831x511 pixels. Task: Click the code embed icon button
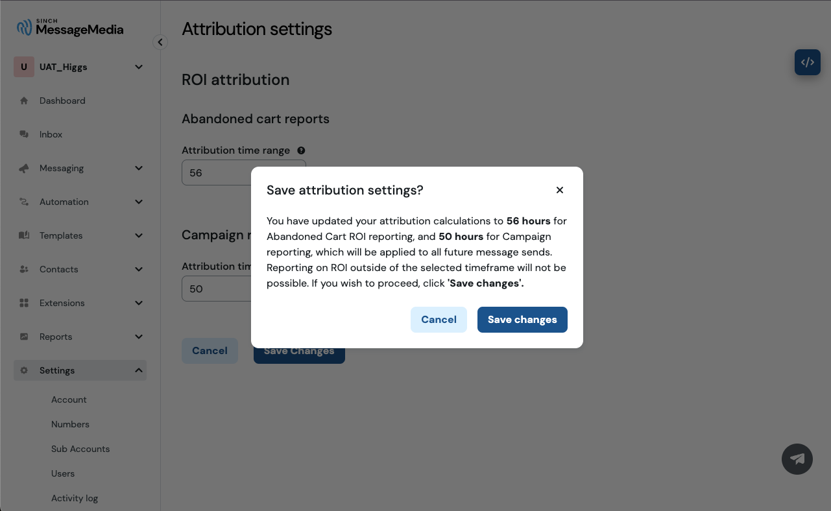[x=808, y=62]
